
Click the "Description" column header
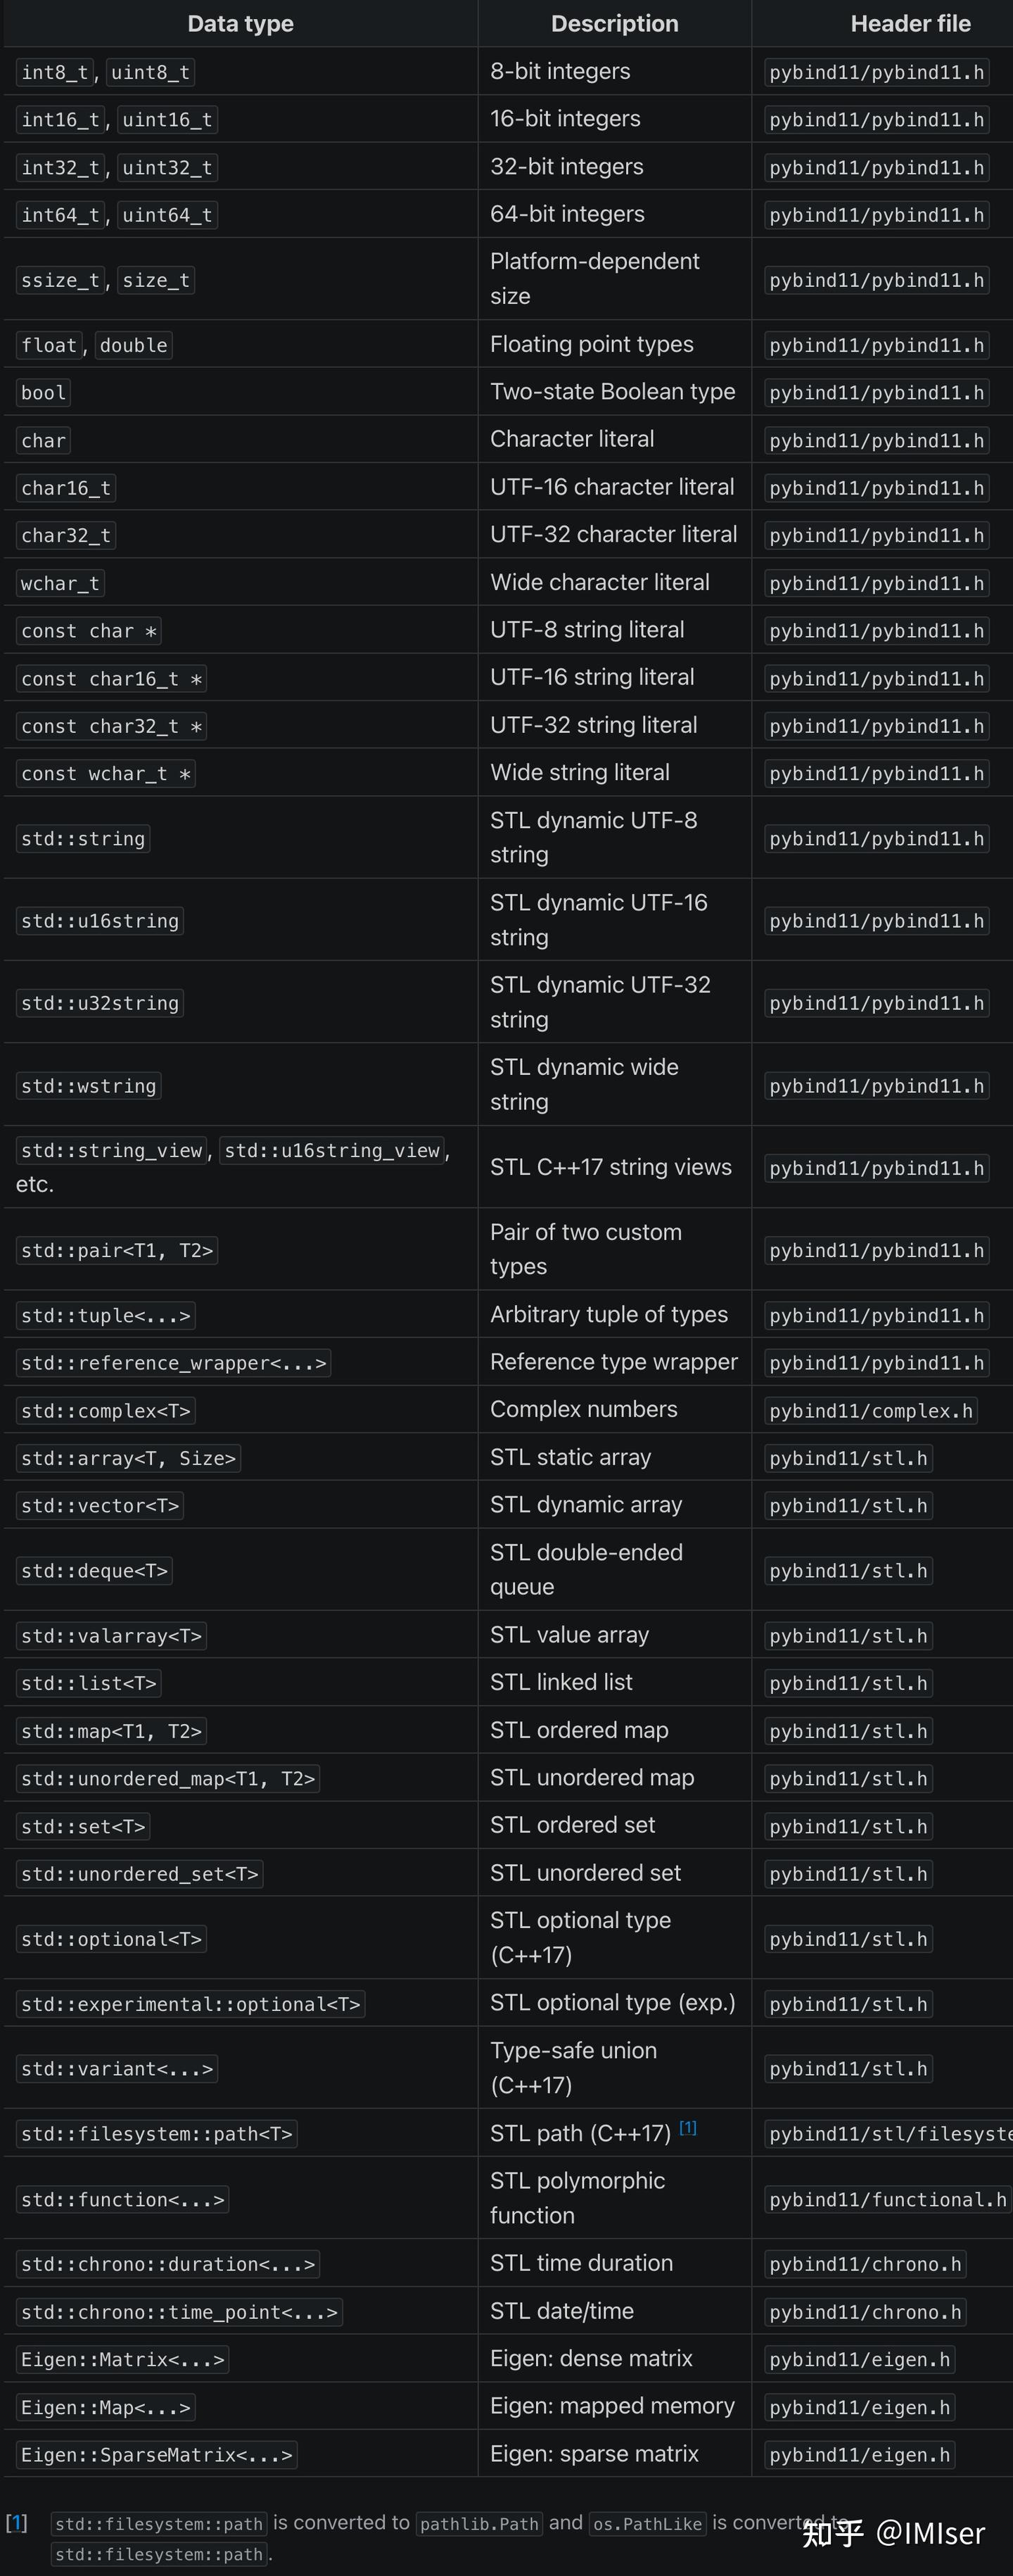(x=614, y=24)
